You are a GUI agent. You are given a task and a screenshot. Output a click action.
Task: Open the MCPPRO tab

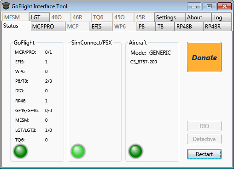coord(48,27)
